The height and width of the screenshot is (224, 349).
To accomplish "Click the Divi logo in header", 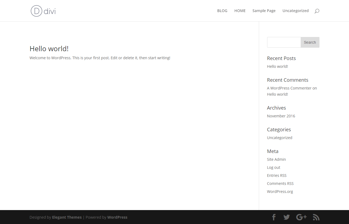I will [x=43, y=11].
